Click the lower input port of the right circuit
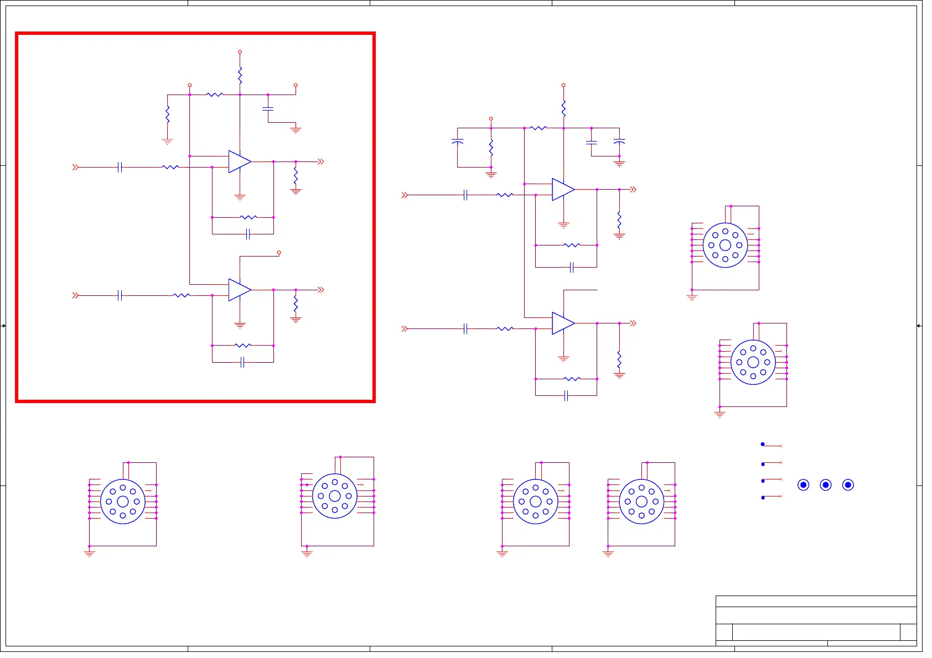 tap(405, 329)
